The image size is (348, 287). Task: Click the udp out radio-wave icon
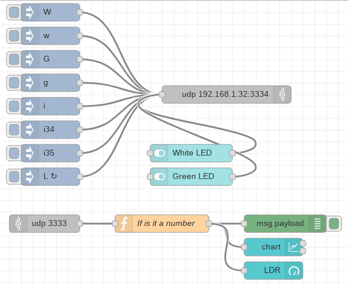pos(282,94)
